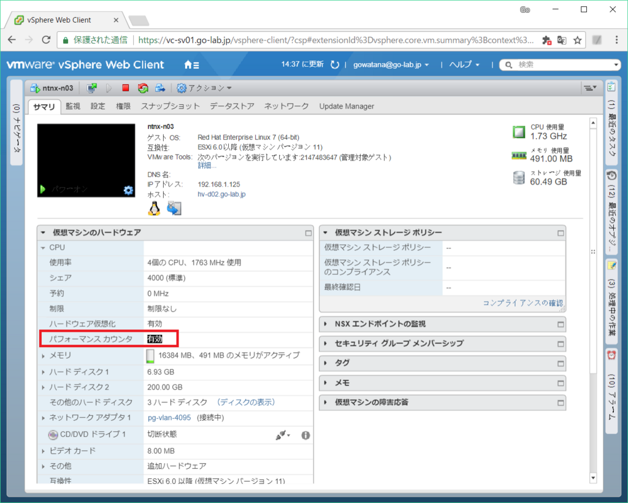
Task: Switch to the 監視 tab
Action: [x=73, y=107]
